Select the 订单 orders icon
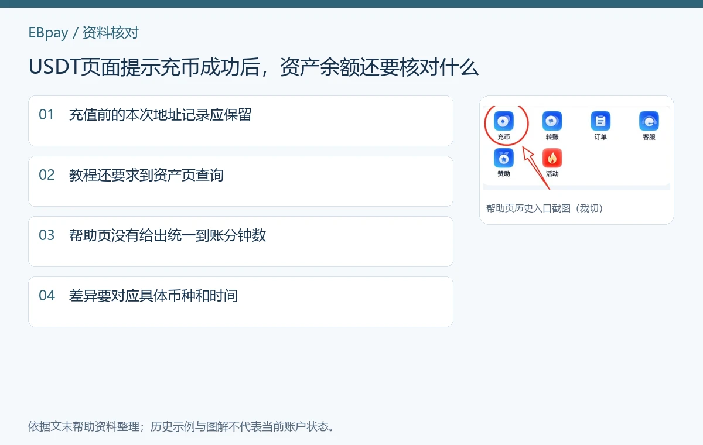703x445 pixels. [x=600, y=121]
